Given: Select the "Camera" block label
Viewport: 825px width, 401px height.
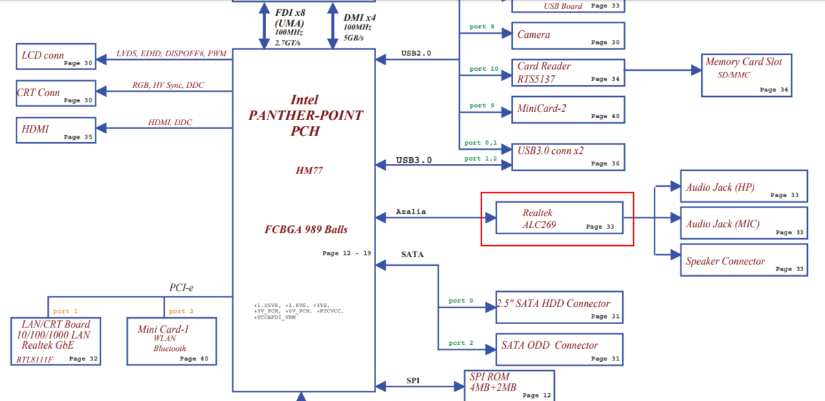Looking at the screenshot, I should (533, 34).
